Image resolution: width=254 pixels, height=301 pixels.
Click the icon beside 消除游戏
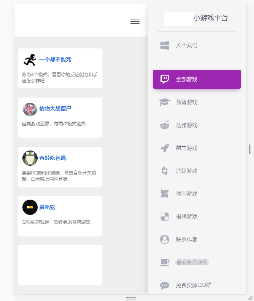[x=164, y=171]
